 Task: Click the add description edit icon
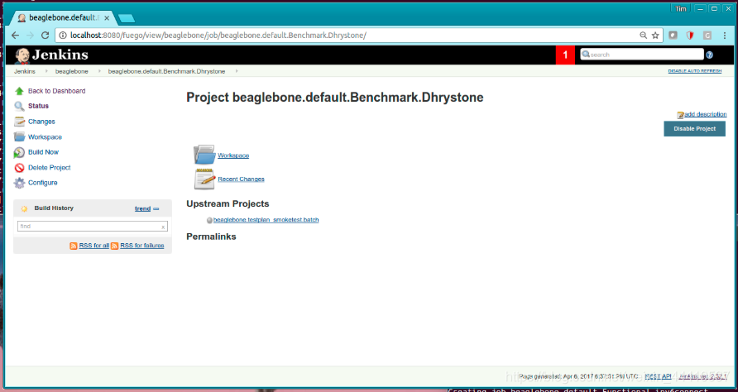click(680, 115)
